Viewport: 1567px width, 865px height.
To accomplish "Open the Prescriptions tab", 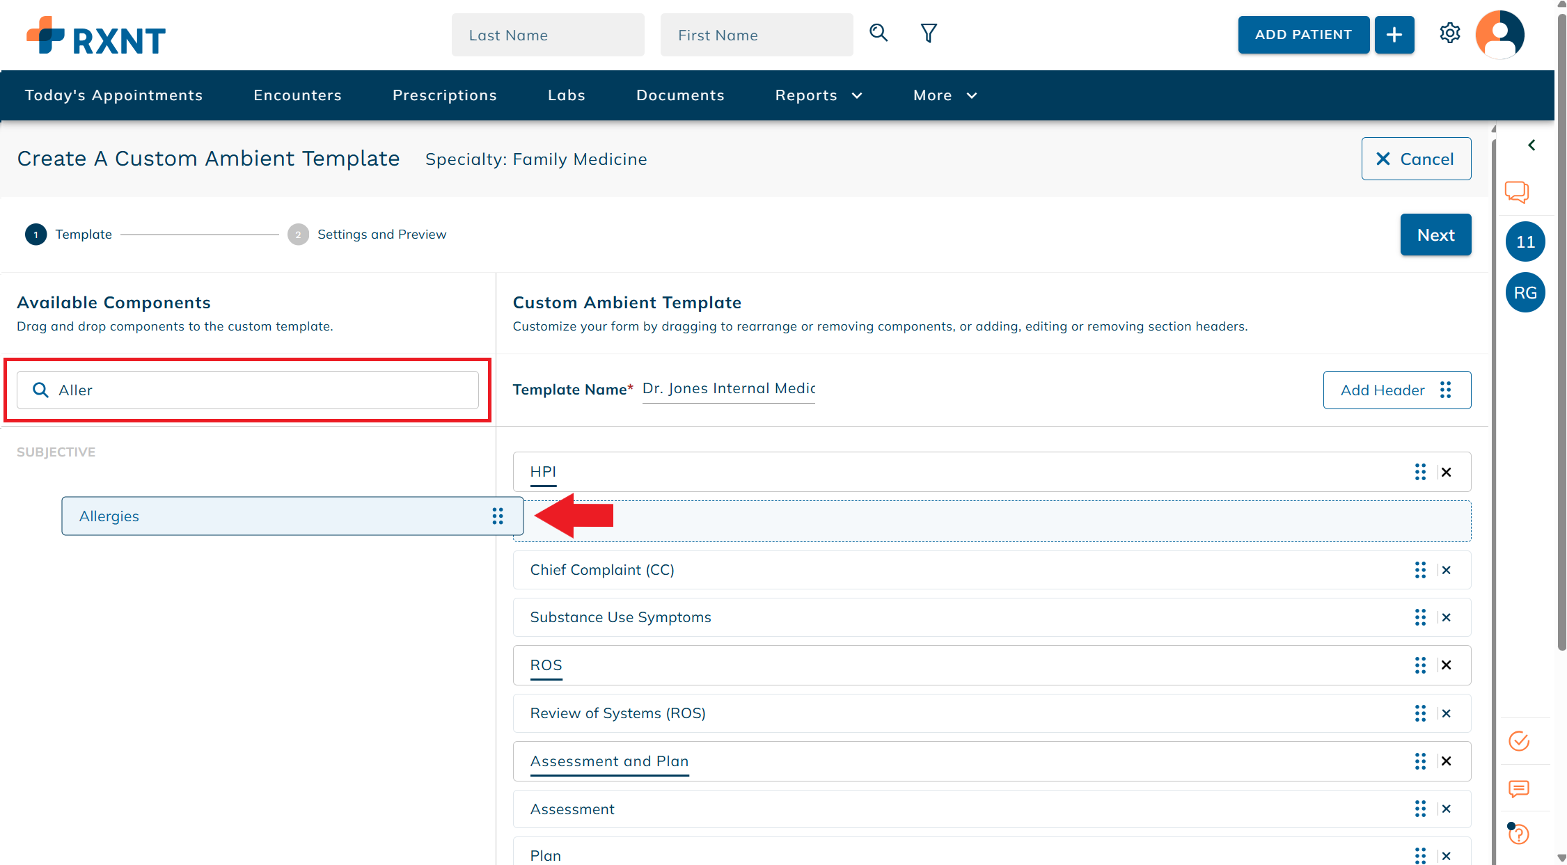I will click(444, 95).
